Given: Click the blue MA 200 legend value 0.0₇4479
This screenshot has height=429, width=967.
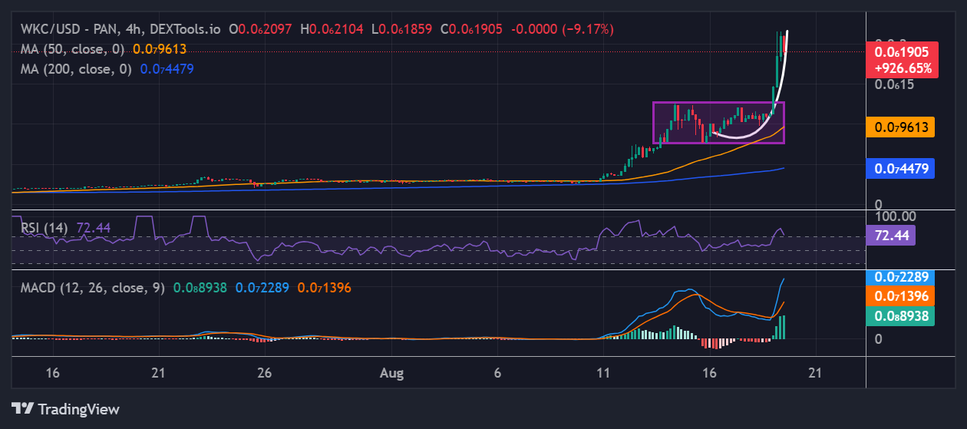Looking at the screenshot, I should [167, 69].
